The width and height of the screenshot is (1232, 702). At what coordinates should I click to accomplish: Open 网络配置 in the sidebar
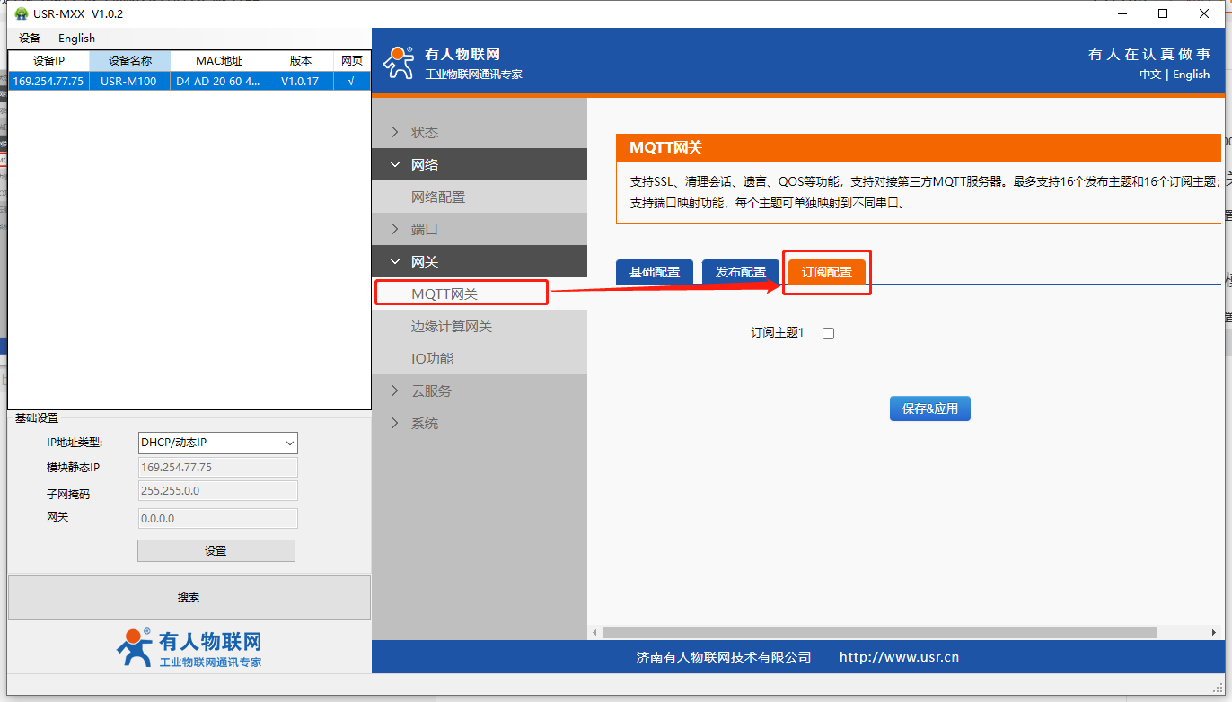point(480,197)
